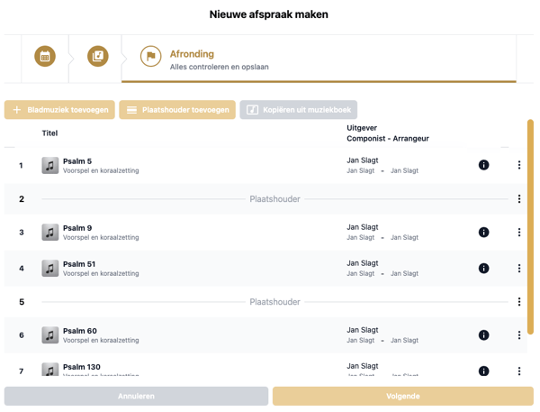Click Plaatshouder toevoegen button
540x412 pixels.
177,110
